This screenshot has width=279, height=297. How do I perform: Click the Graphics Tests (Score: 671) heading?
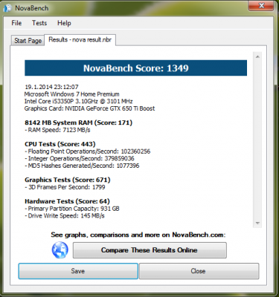pos(68,180)
